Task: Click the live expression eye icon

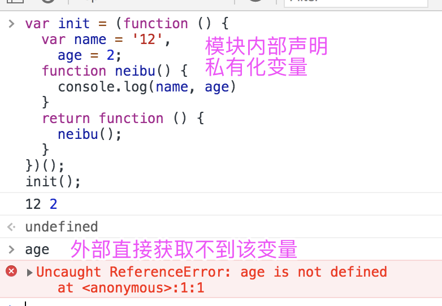Action: 255,1
